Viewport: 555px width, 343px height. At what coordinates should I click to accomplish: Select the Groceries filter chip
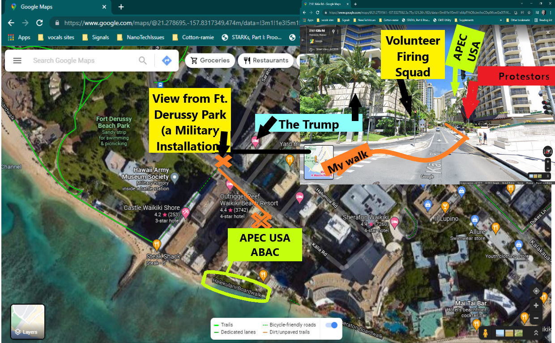pos(209,60)
